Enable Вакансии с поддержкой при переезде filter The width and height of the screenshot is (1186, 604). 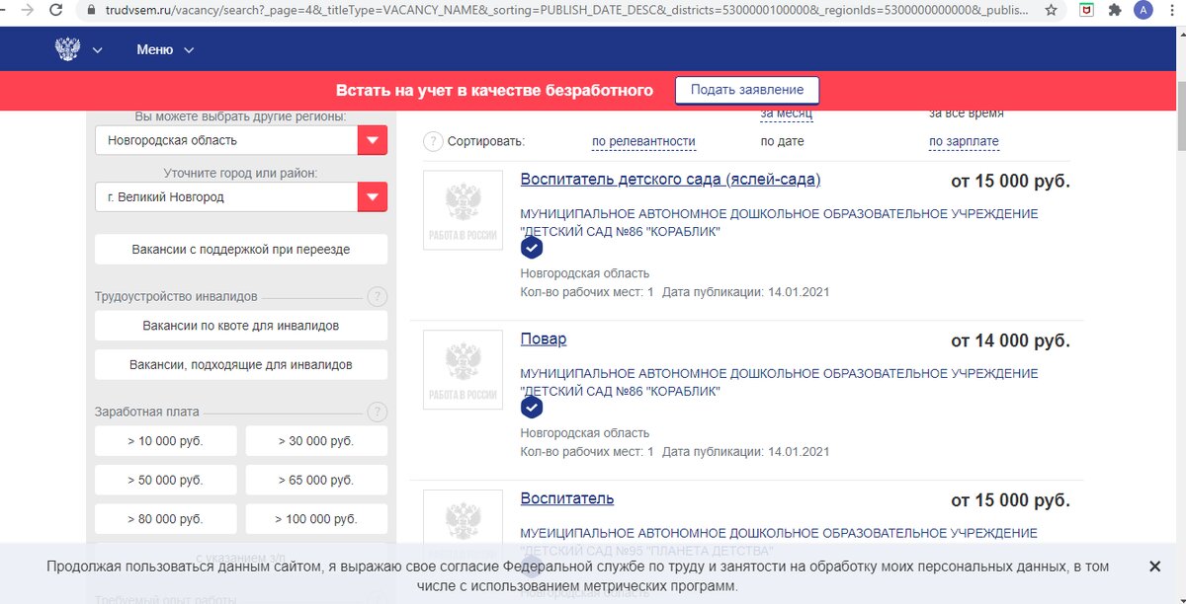click(x=239, y=249)
